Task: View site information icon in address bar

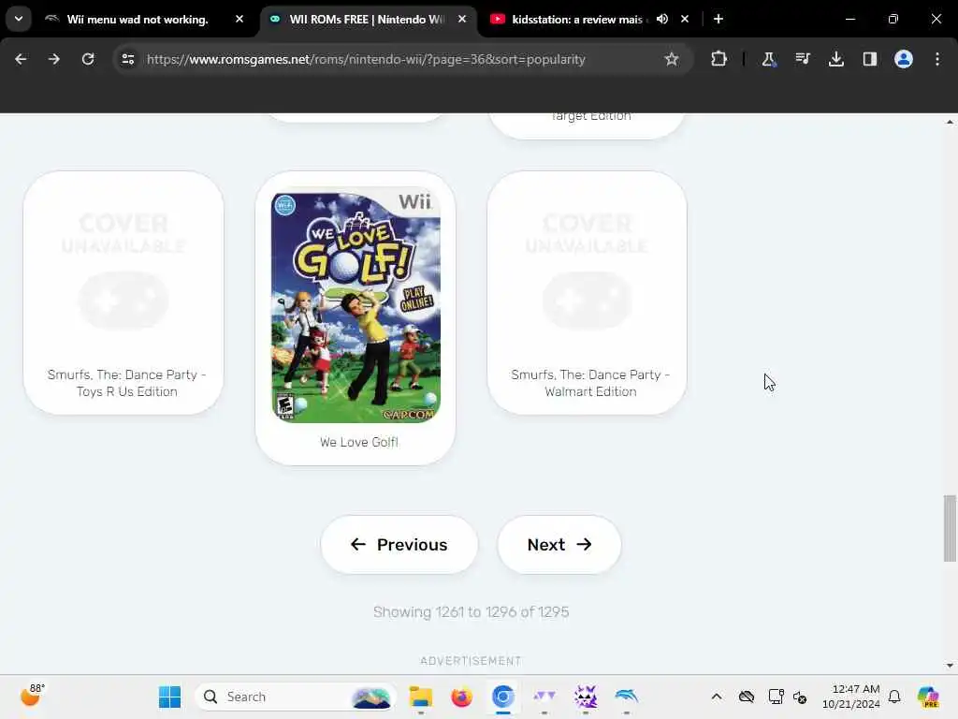Action: click(x=127, y=59)
